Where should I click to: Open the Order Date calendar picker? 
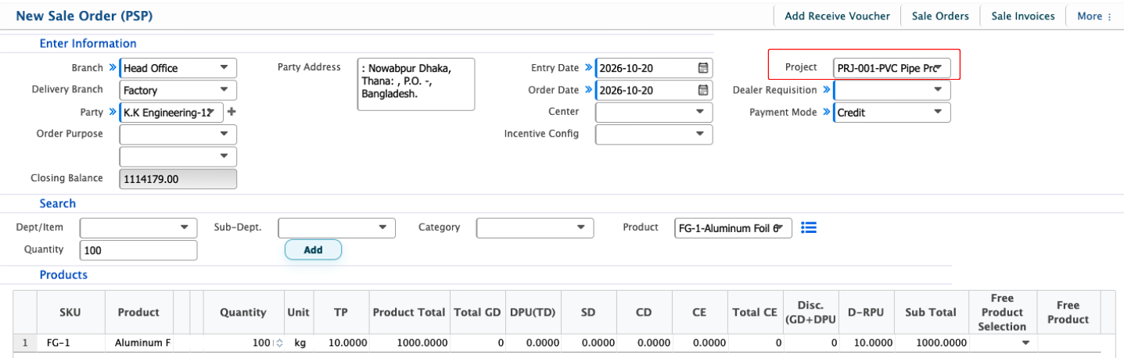click(703, 90)
